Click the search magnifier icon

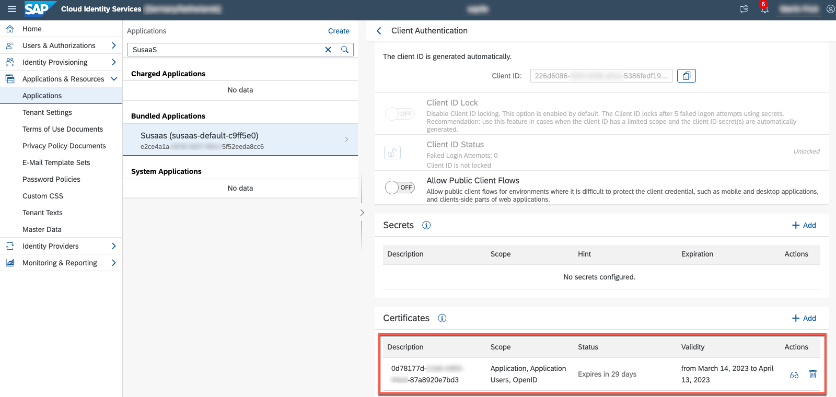tap(345, 50)
